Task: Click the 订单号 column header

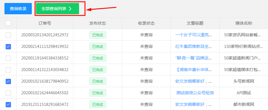Action: tap(45, 23)
